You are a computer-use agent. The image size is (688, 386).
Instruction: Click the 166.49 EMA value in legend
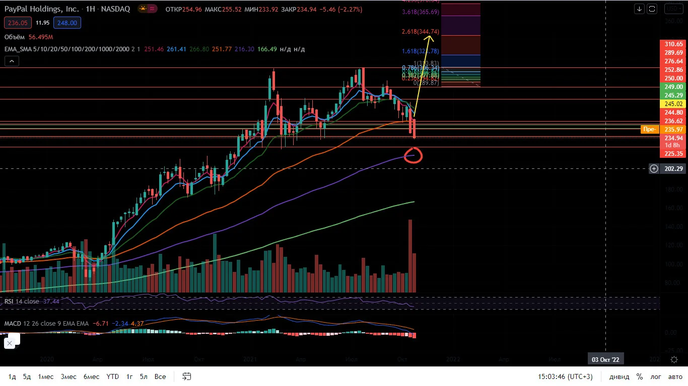[266, 49]
